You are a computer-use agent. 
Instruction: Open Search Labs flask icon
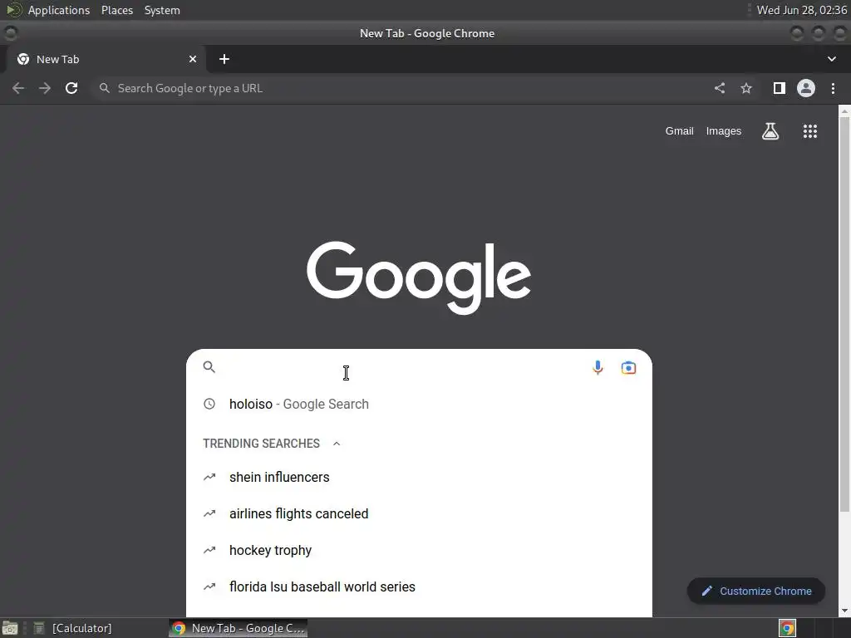770,130
